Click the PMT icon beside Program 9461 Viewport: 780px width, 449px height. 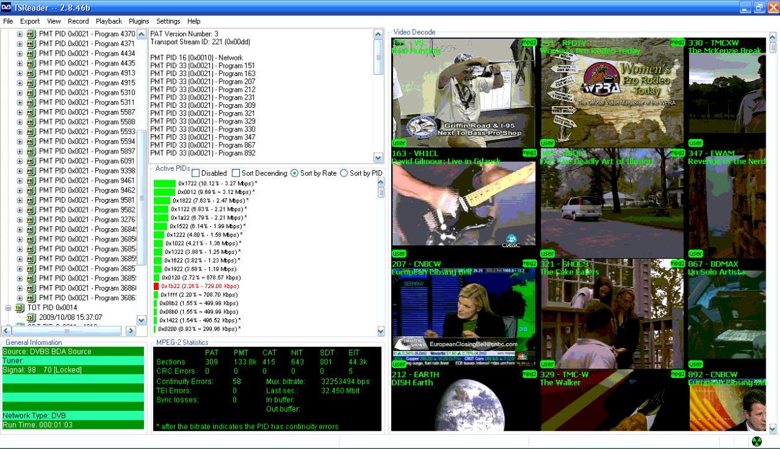click(31, 180)
